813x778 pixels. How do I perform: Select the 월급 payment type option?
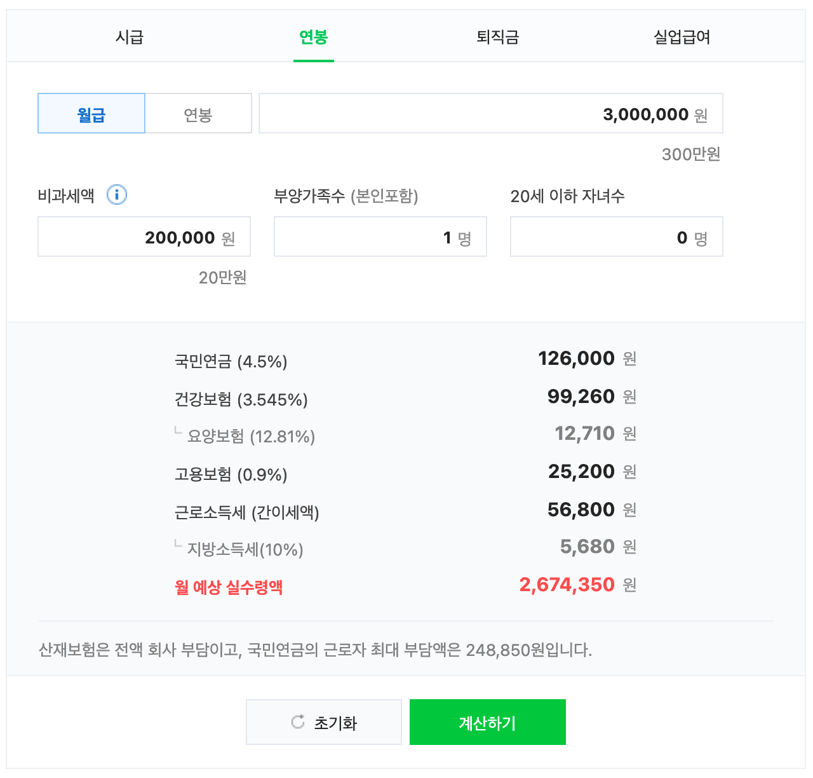click(x=91, y=113)
